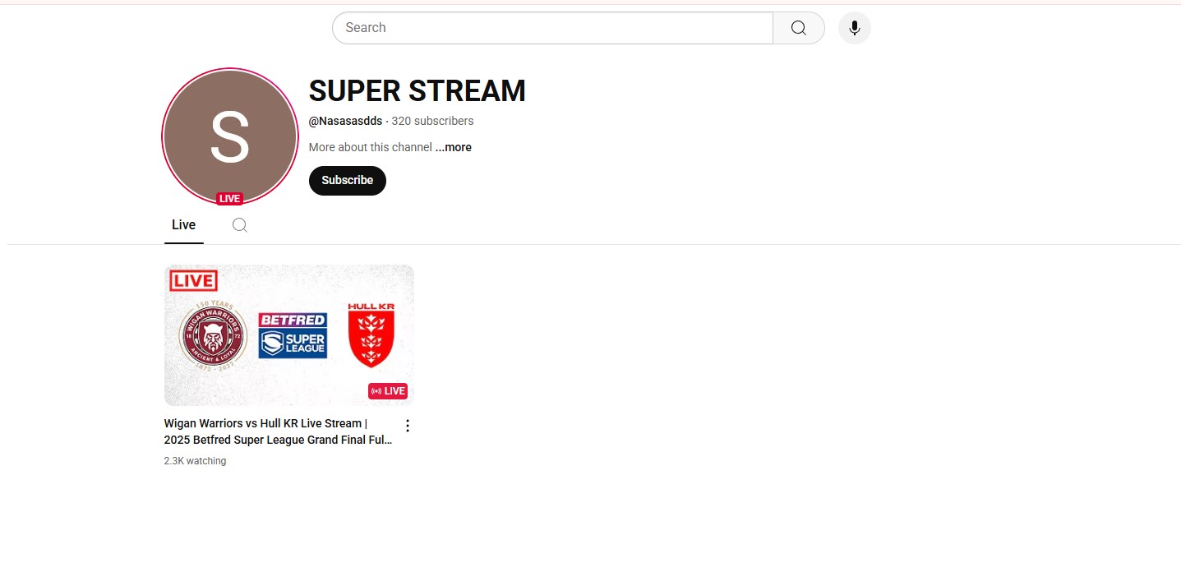
Task: Expand channel description with ...more
Action: (x=454, y=148)
